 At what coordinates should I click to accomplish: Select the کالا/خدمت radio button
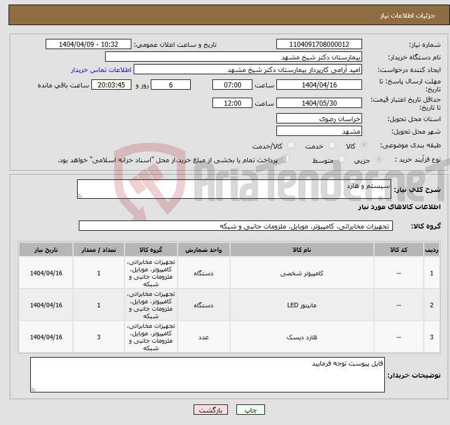click(x=291, y=145)
